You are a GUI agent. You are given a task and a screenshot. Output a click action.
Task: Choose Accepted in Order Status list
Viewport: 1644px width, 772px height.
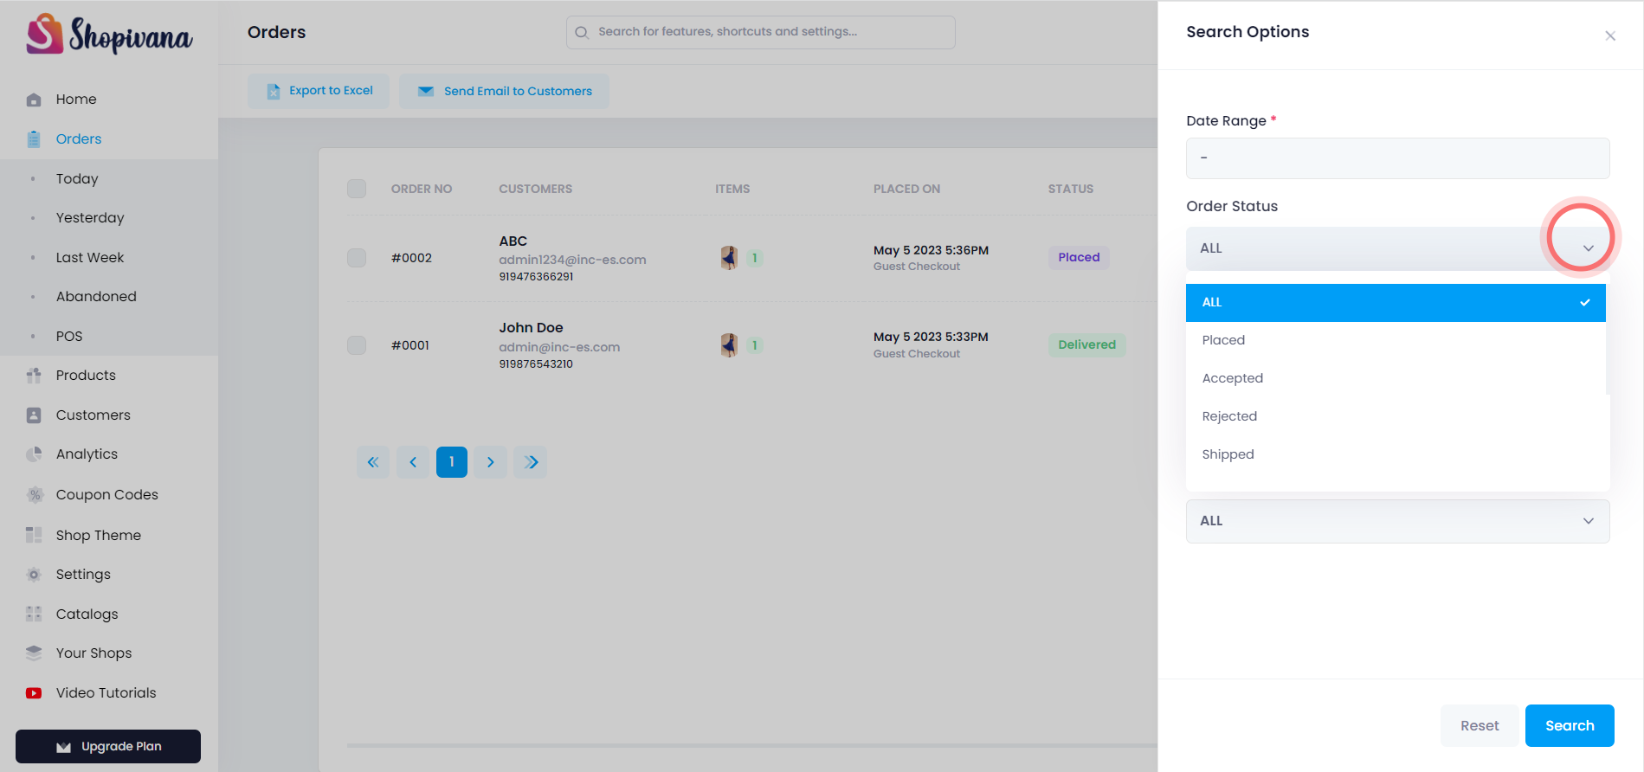(x=1396, y=379)
